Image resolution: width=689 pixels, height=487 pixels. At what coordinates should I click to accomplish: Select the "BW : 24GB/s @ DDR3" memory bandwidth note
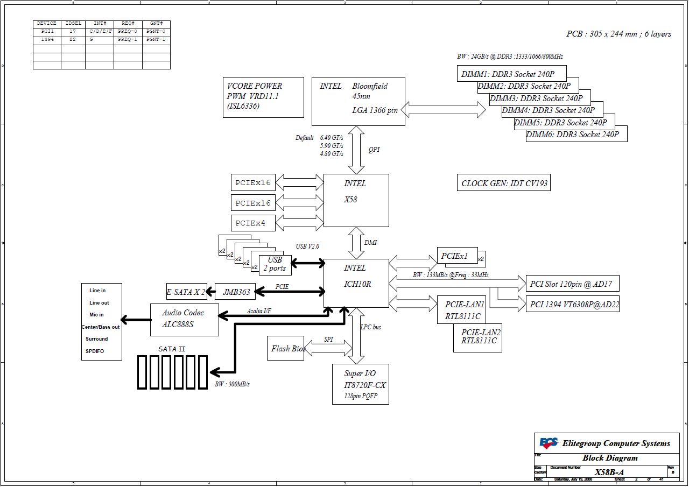click(x=510, y=56)
